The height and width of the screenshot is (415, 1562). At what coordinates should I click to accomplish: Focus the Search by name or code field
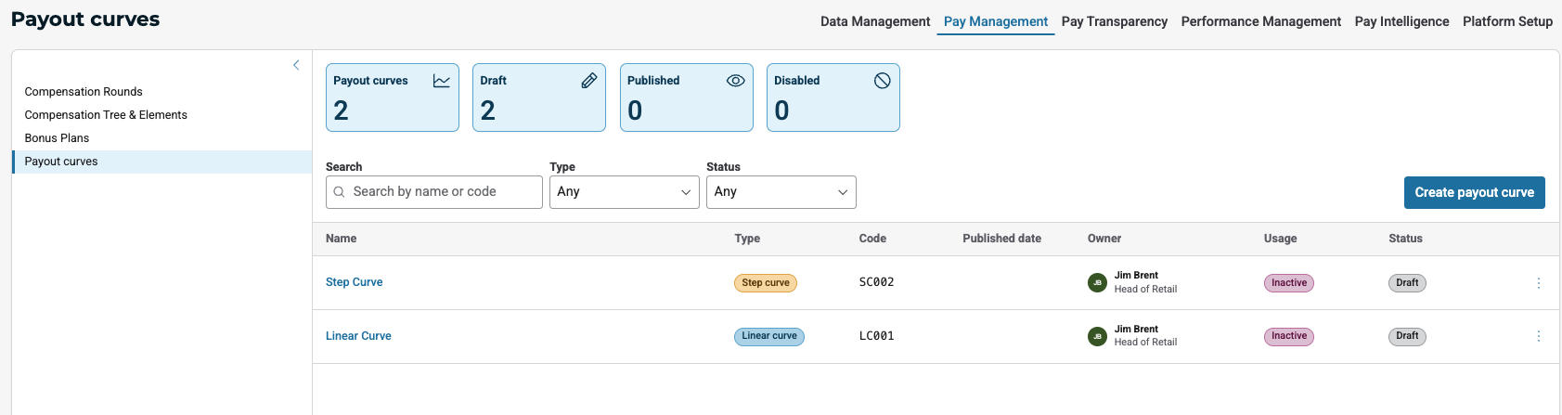443,192
